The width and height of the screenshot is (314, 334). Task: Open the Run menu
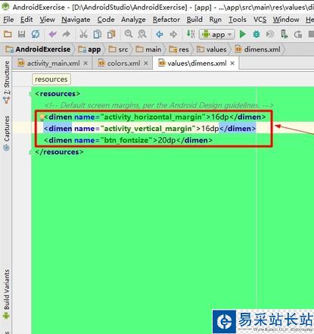pos(216,20)
